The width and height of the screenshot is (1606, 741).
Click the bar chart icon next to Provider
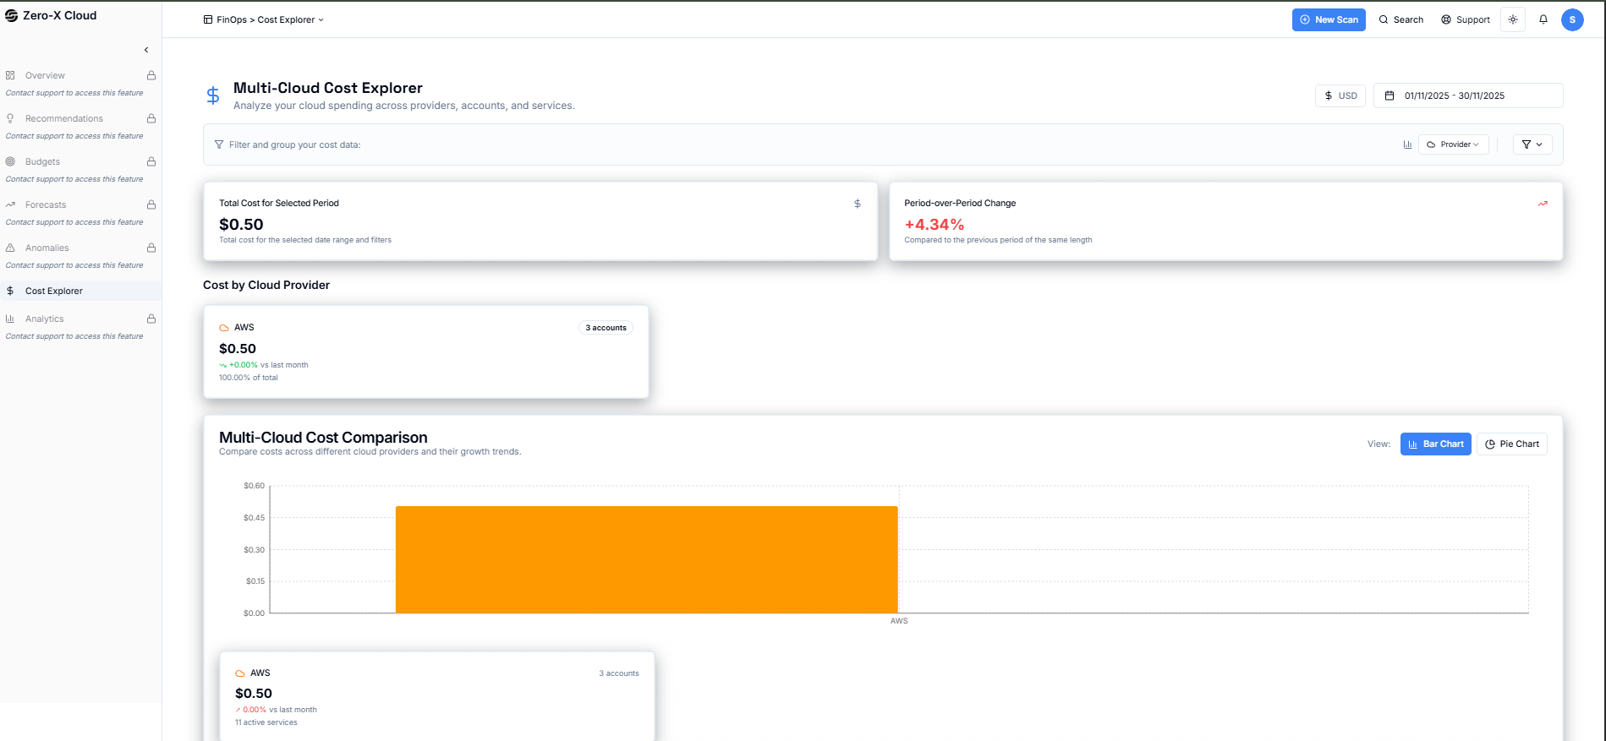click(1407, 144)
